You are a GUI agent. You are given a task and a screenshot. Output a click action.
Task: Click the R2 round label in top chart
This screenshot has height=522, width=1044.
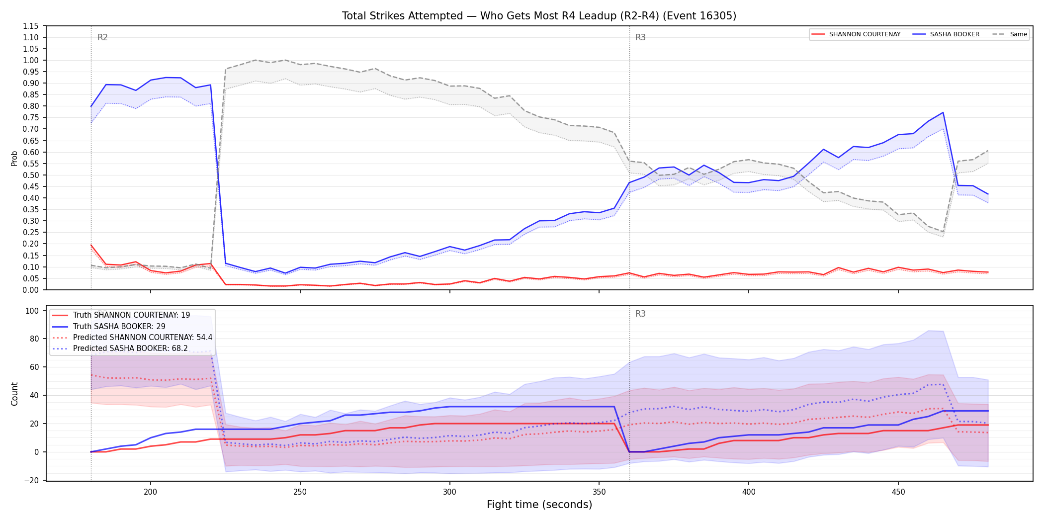pyautogui.click(x=102, y=37)
